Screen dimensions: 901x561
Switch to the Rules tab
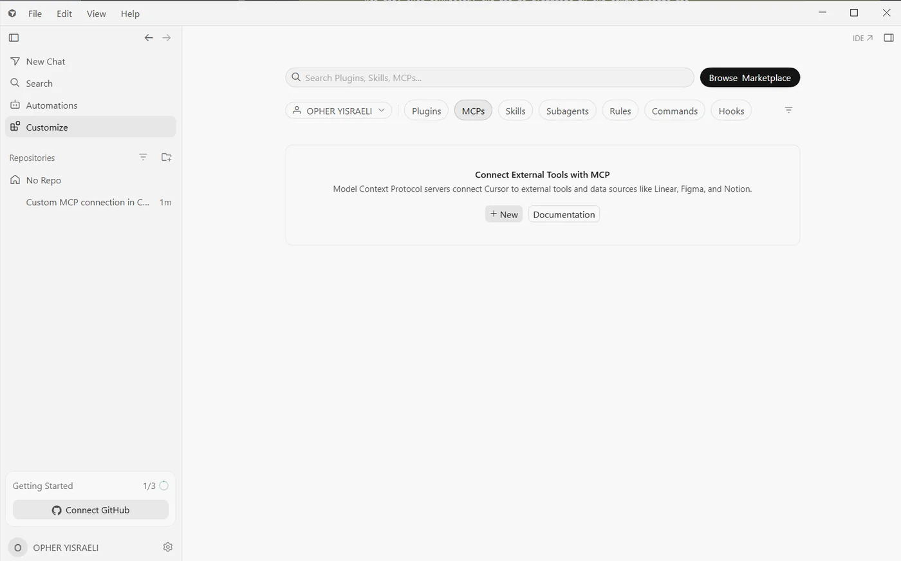(620, 111)
